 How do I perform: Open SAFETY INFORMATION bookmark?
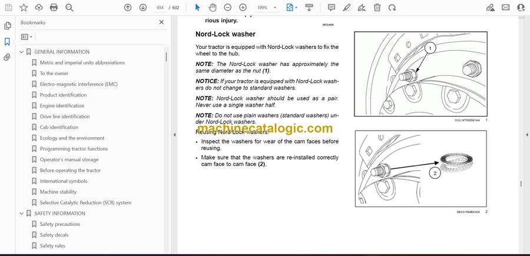click(60, 214)
